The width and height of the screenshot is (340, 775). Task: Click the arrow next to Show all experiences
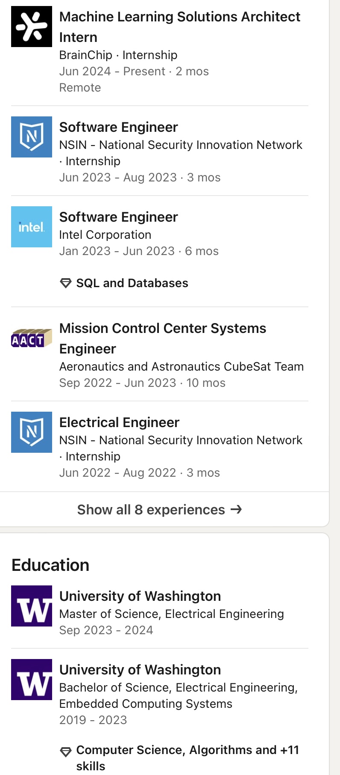coord(236,509)
